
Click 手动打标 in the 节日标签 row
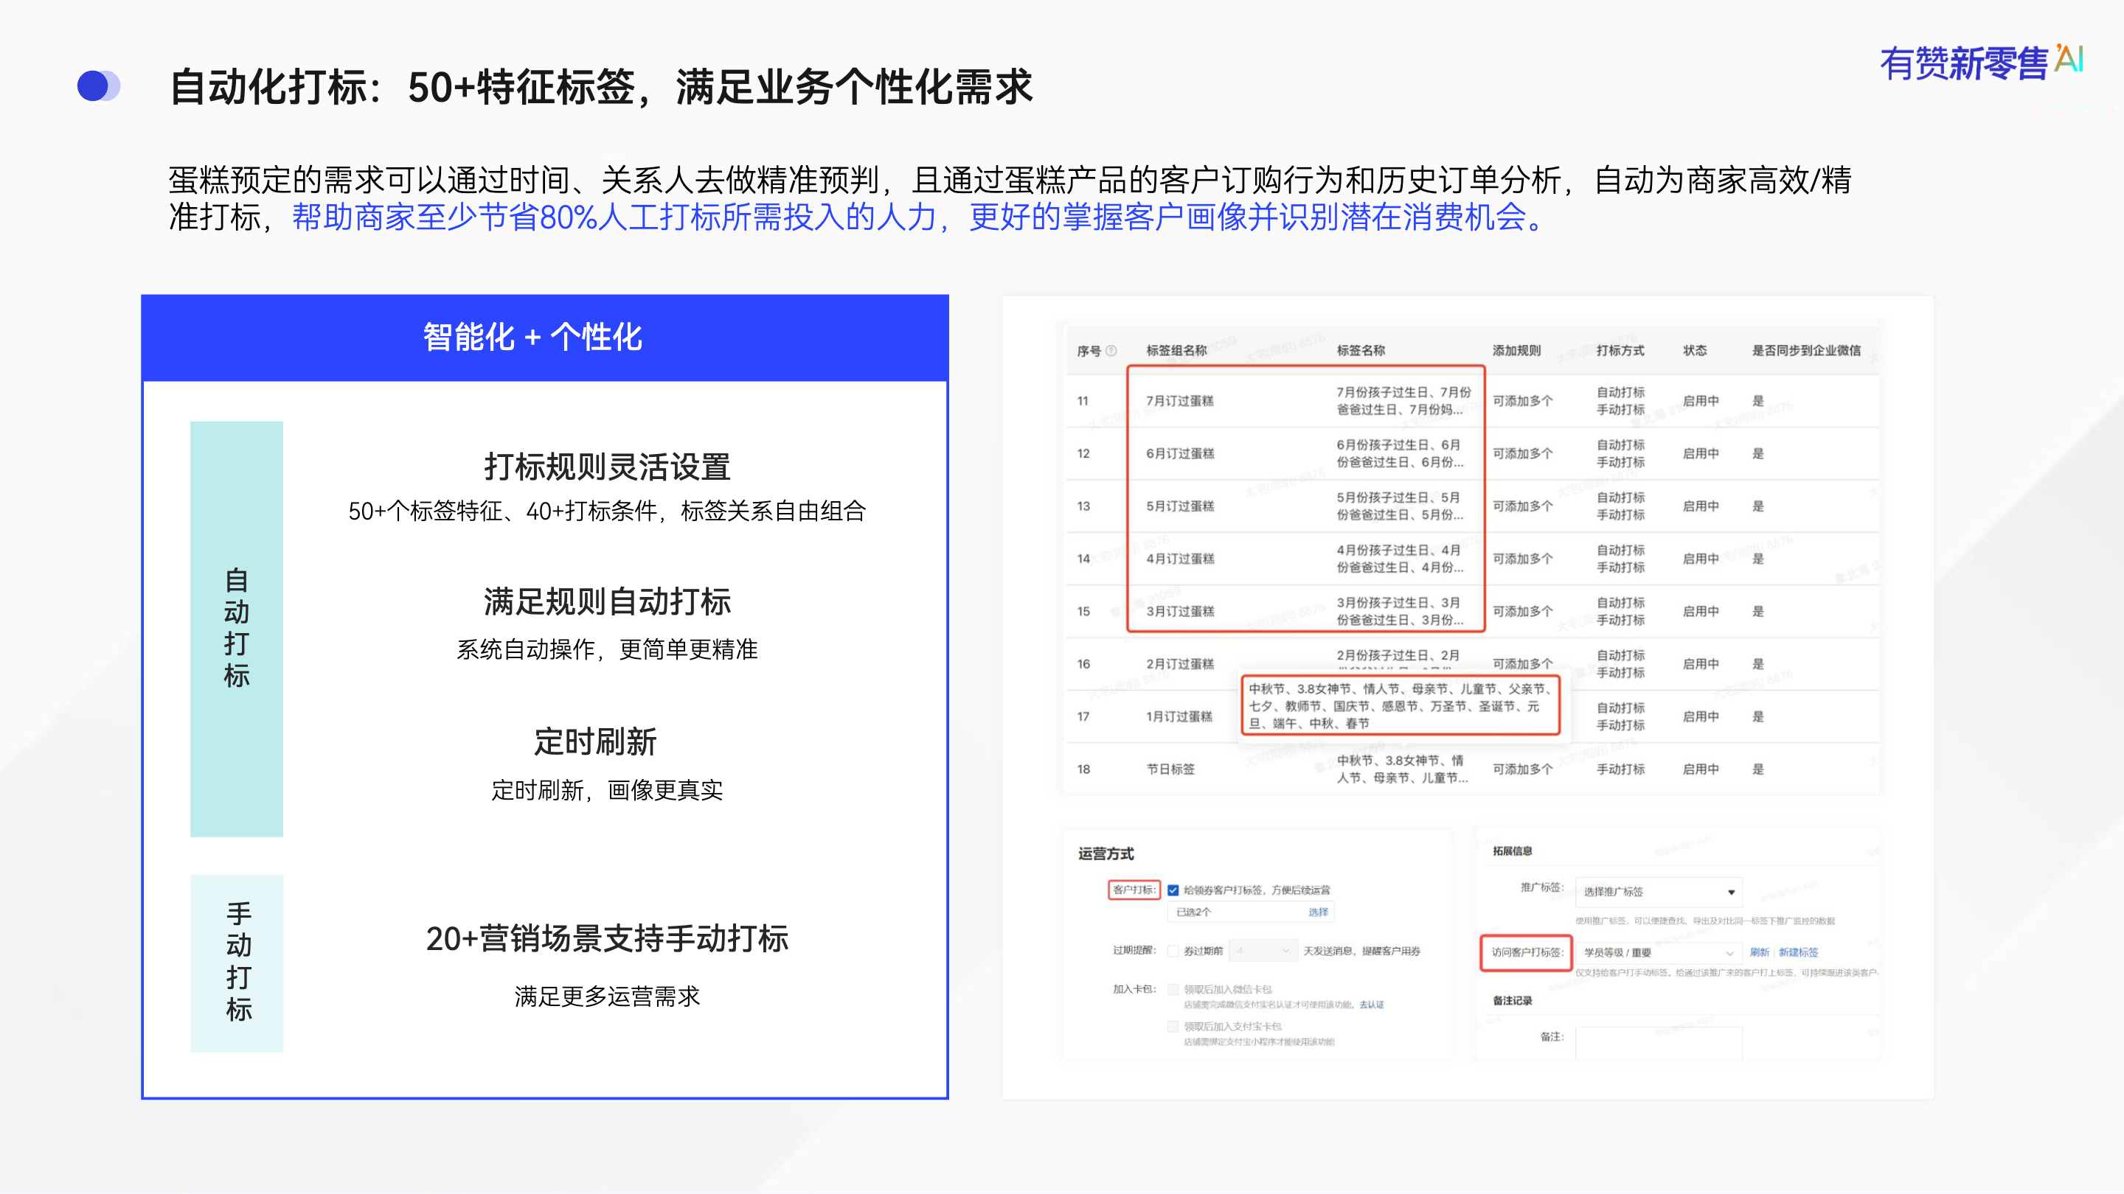(1620, 769)
